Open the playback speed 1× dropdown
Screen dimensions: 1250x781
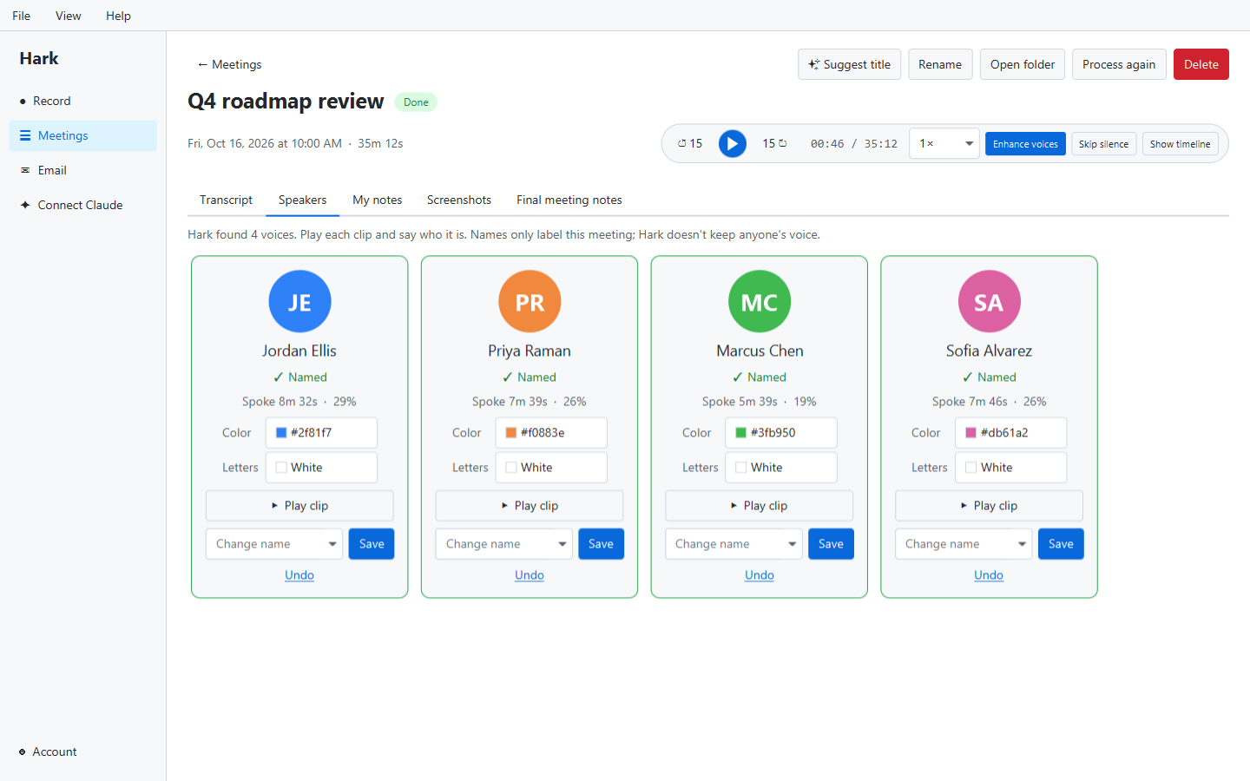click(x=944, y=143)
